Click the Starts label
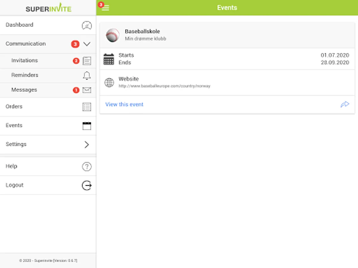The image size is (358, 268). (126, 55)
